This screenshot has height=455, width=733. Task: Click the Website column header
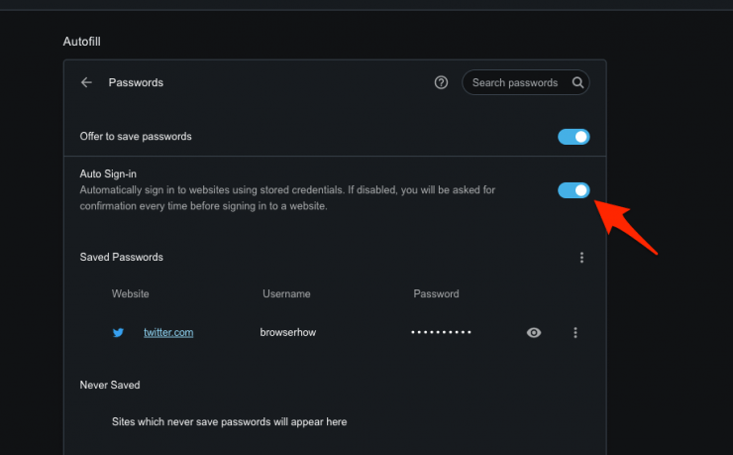[x=131, y=293]
